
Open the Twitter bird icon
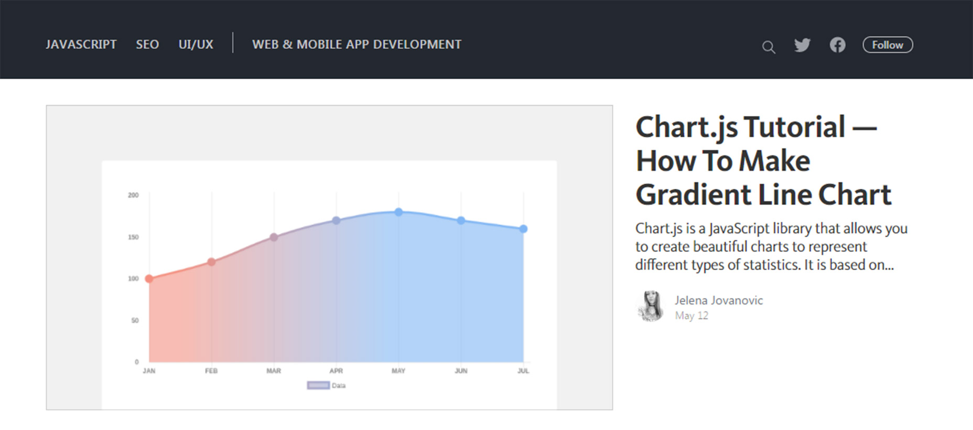[802, 45]
